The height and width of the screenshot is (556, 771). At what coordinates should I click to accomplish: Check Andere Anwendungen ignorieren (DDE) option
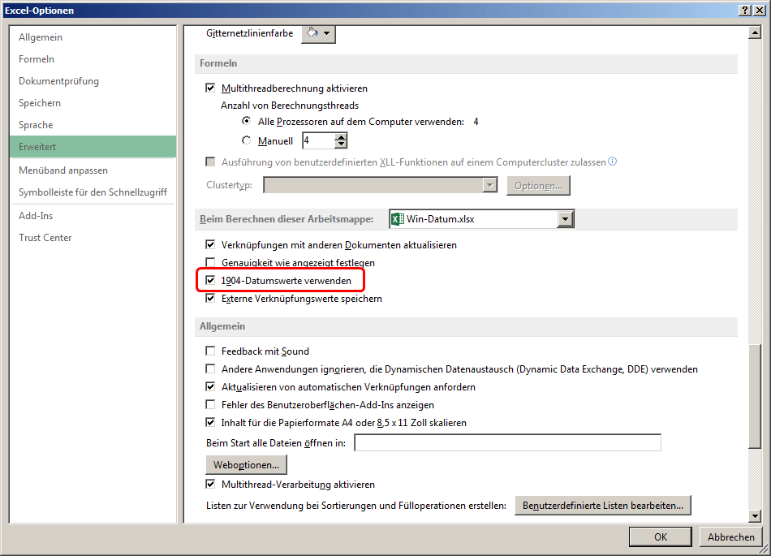pyautogui.click(x=210, y=369)
